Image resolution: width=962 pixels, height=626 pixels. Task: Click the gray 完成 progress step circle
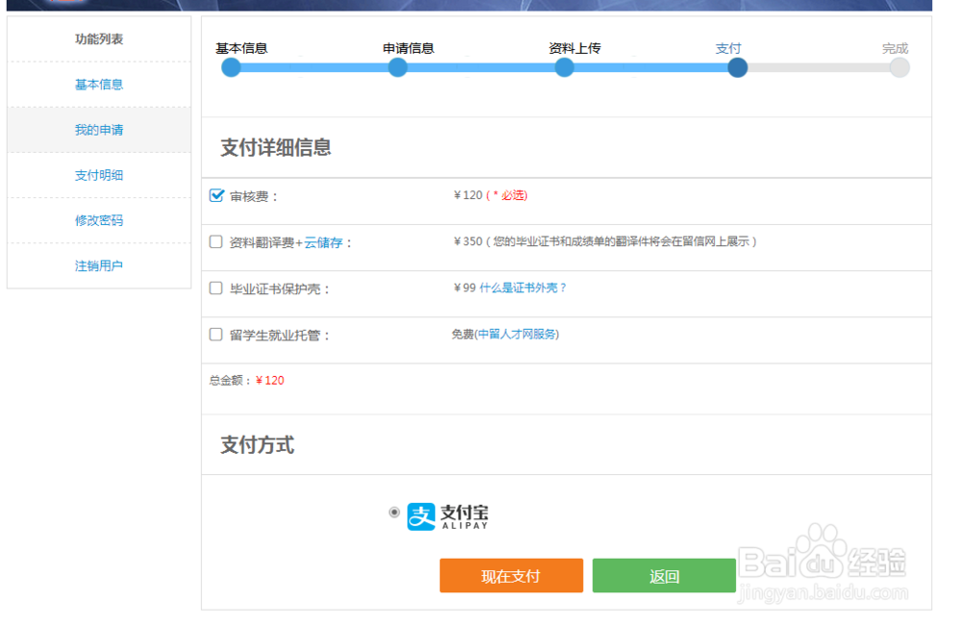coord(899,67)
